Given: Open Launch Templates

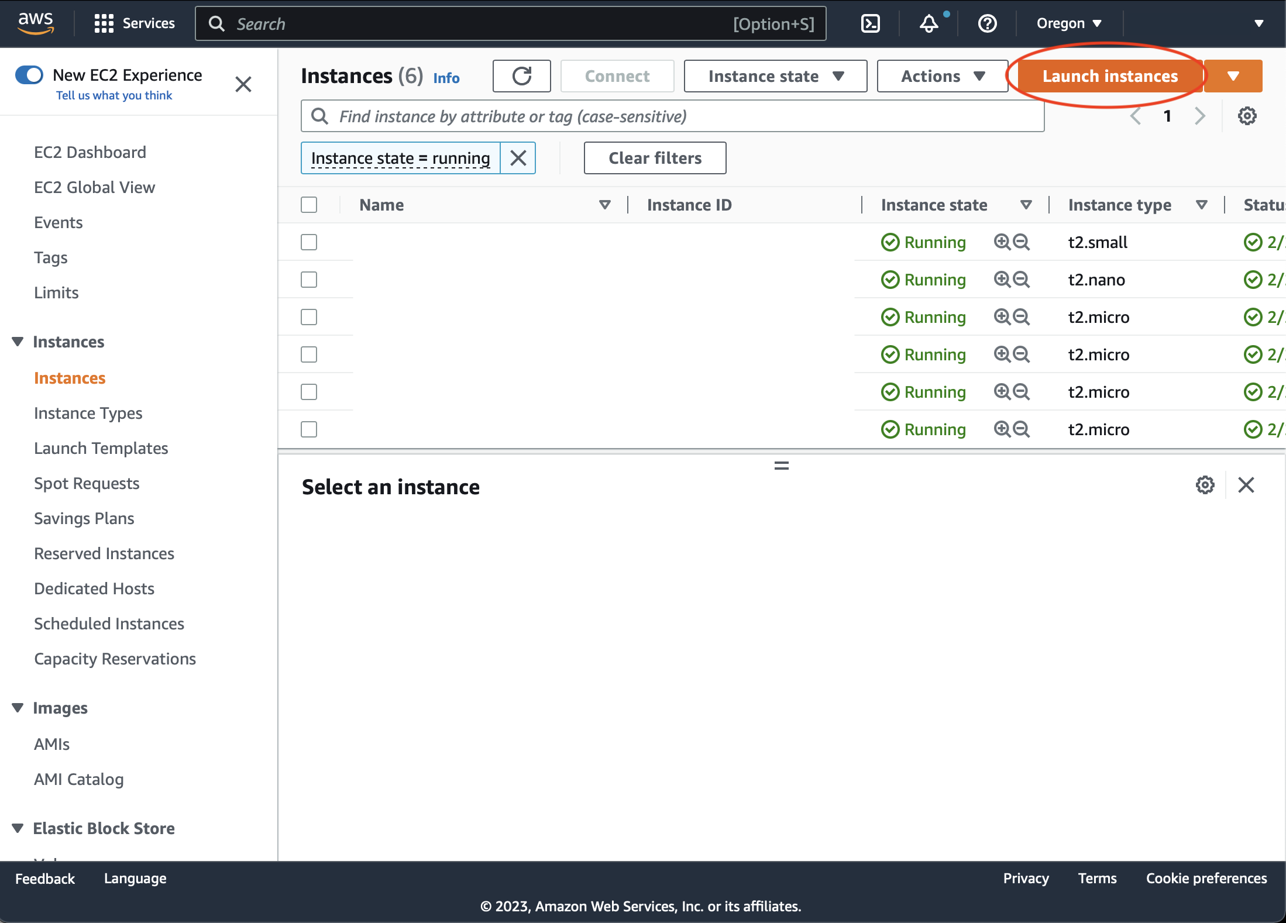Looking at the screenshot, I should pyautogui.click(x=101, y=448).
